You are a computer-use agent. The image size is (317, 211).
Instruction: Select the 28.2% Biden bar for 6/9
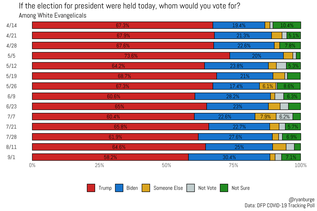tap(232, 96)
